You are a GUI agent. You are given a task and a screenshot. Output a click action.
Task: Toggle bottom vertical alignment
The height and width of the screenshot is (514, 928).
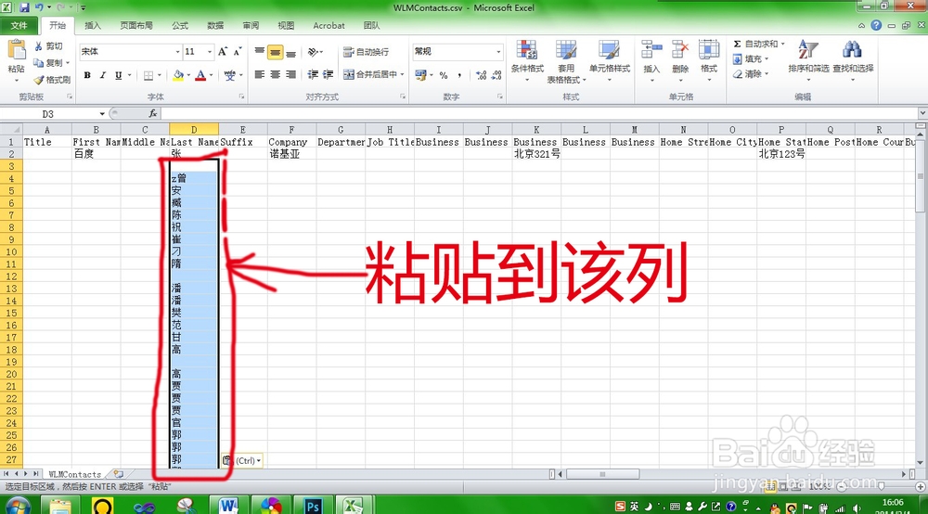coord(291,52)
